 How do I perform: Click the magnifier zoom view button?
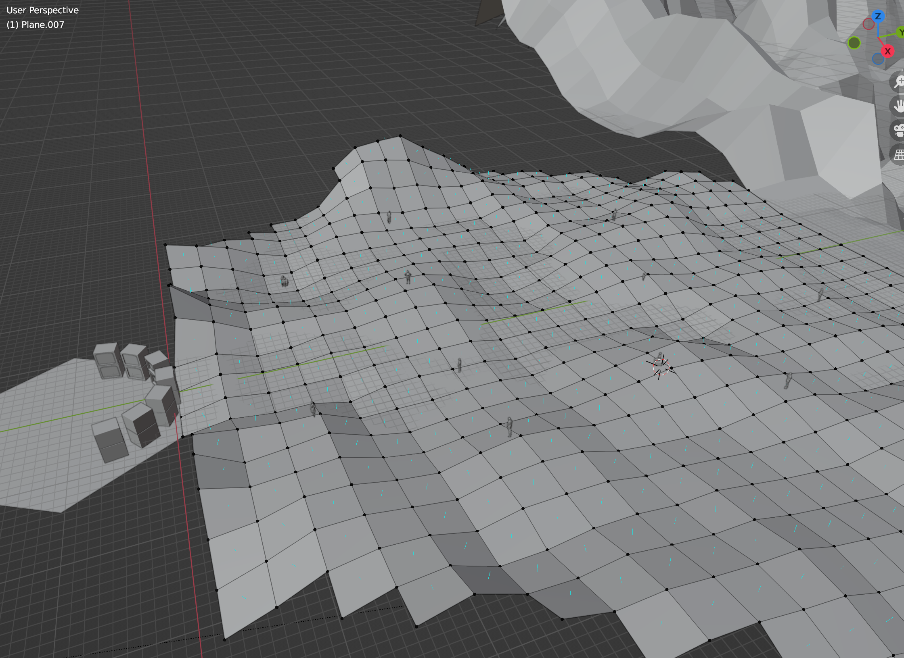click(898, 82)
